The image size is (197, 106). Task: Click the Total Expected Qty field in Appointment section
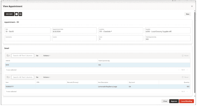(168, 38)
